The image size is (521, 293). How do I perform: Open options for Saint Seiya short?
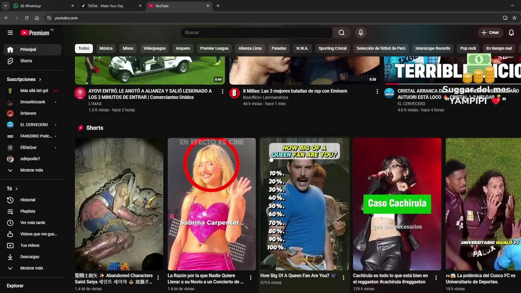point(158,278)
